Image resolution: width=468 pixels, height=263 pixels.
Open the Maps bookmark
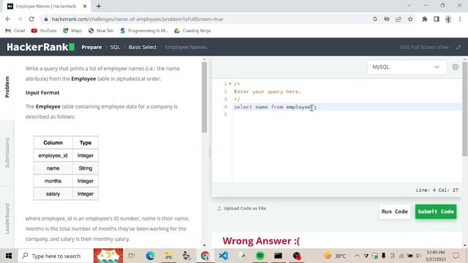click(72, 31)
